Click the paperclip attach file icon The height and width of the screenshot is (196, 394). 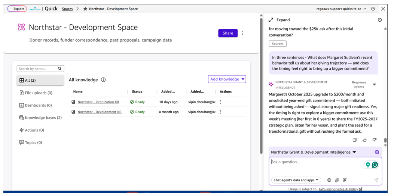point(337,180)
